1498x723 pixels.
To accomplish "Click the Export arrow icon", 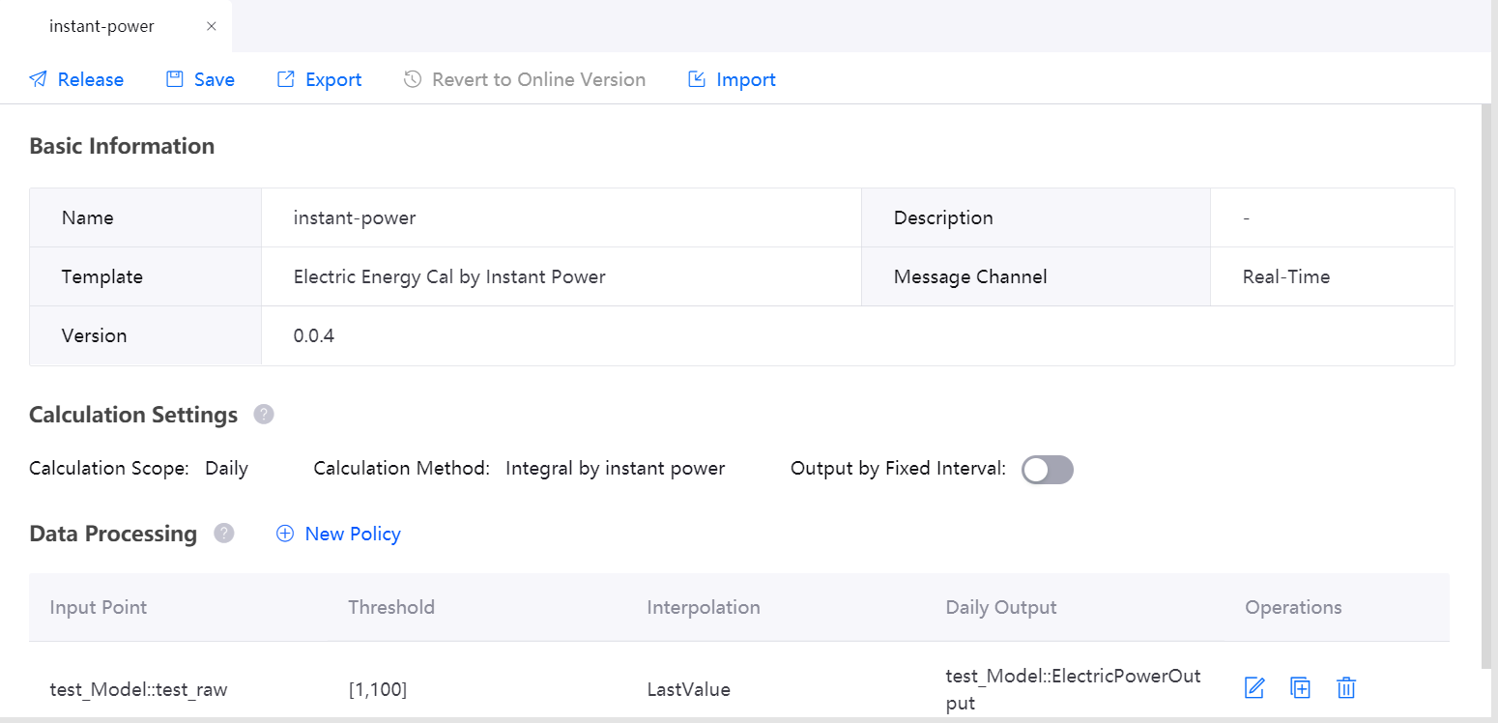I will [286, 79].
